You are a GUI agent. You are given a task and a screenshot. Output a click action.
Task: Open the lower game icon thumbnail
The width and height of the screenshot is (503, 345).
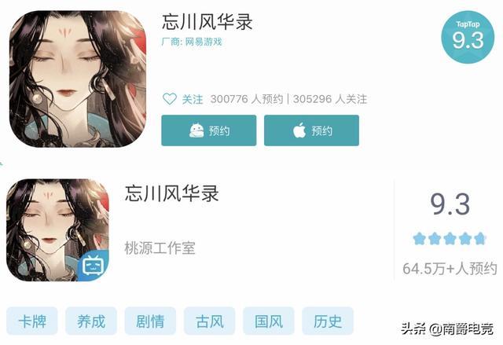click(57, 230)
